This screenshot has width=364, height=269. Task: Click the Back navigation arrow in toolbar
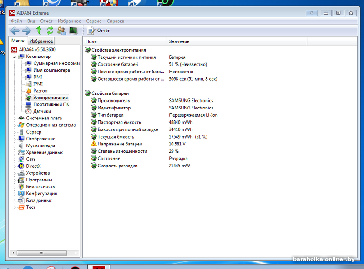(15, 31)
